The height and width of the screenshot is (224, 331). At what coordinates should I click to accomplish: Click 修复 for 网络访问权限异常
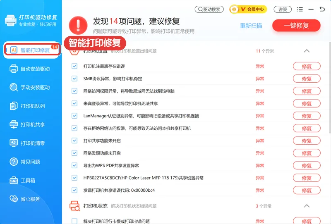tap(307, 91)
